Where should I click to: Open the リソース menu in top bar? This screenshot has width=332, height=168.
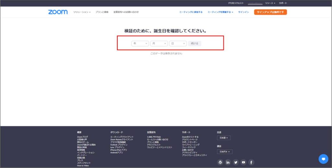270,3
